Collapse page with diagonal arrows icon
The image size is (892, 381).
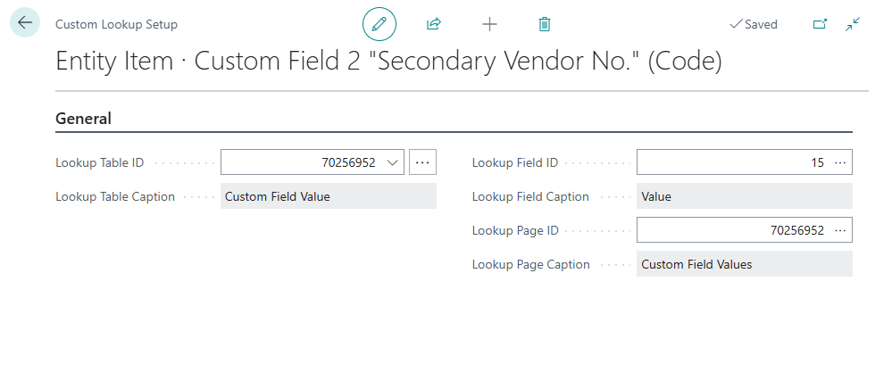point(853,24)
